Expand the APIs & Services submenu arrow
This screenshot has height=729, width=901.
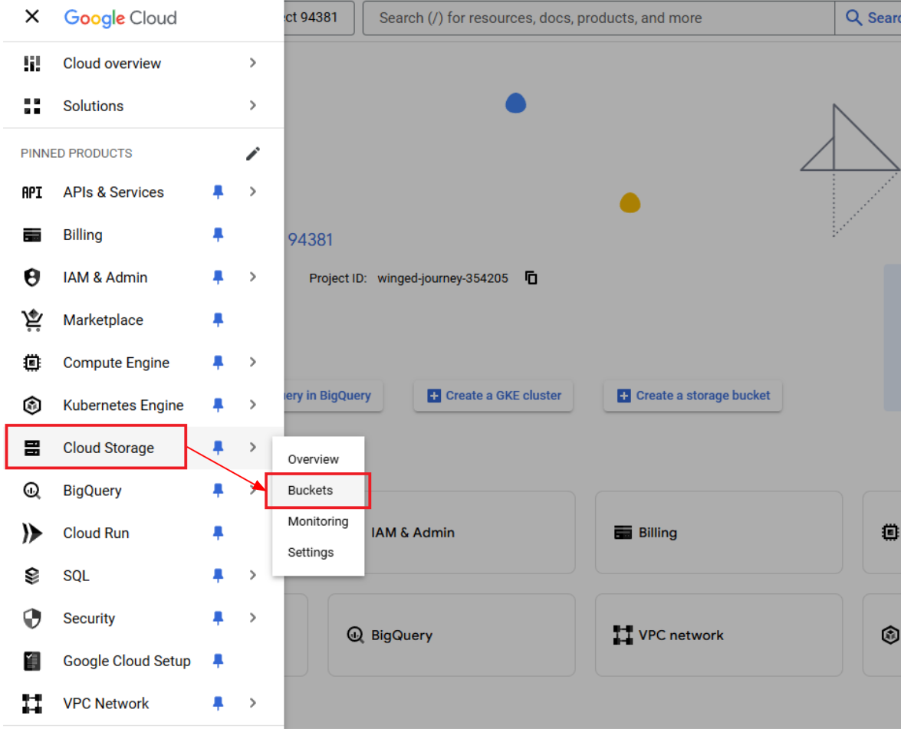[x=253, y=192]
